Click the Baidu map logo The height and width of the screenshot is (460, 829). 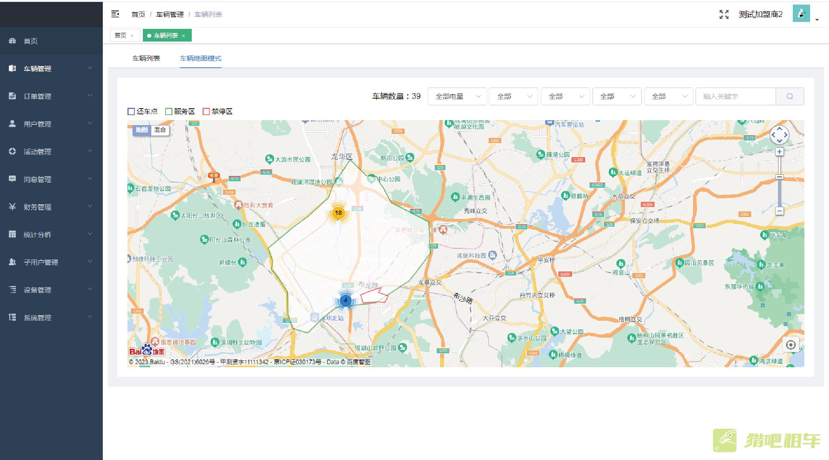click(x=147, y=350)
